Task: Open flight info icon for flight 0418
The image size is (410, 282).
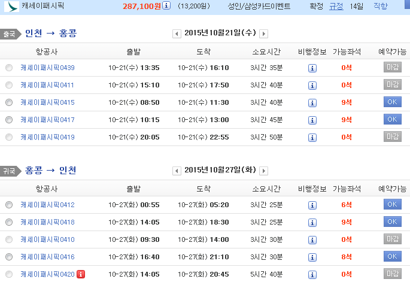Action: point(312,223)
